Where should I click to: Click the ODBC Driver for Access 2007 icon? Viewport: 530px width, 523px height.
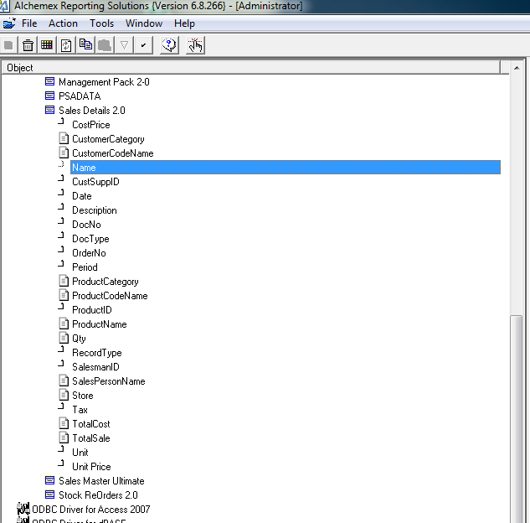[23, 510]
